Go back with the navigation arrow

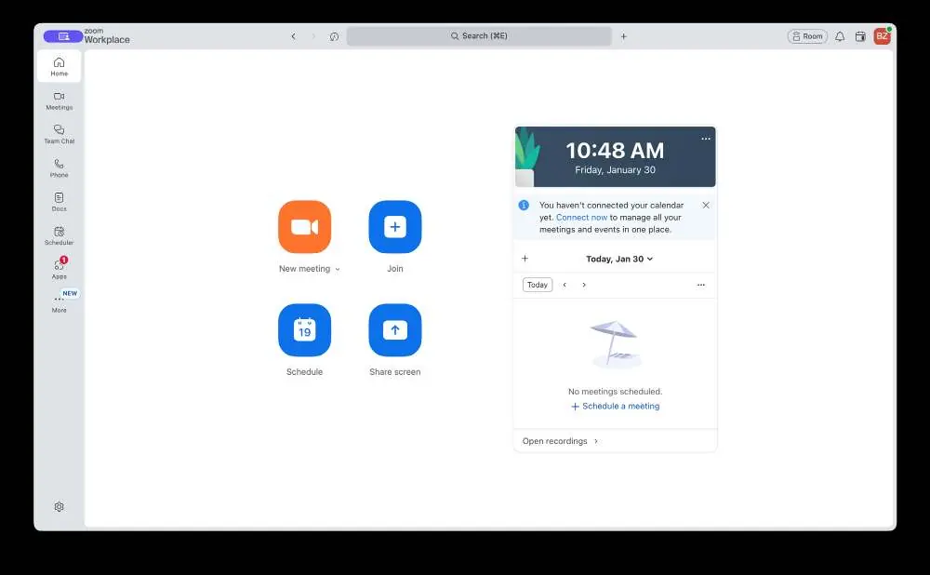pos(293,36)
